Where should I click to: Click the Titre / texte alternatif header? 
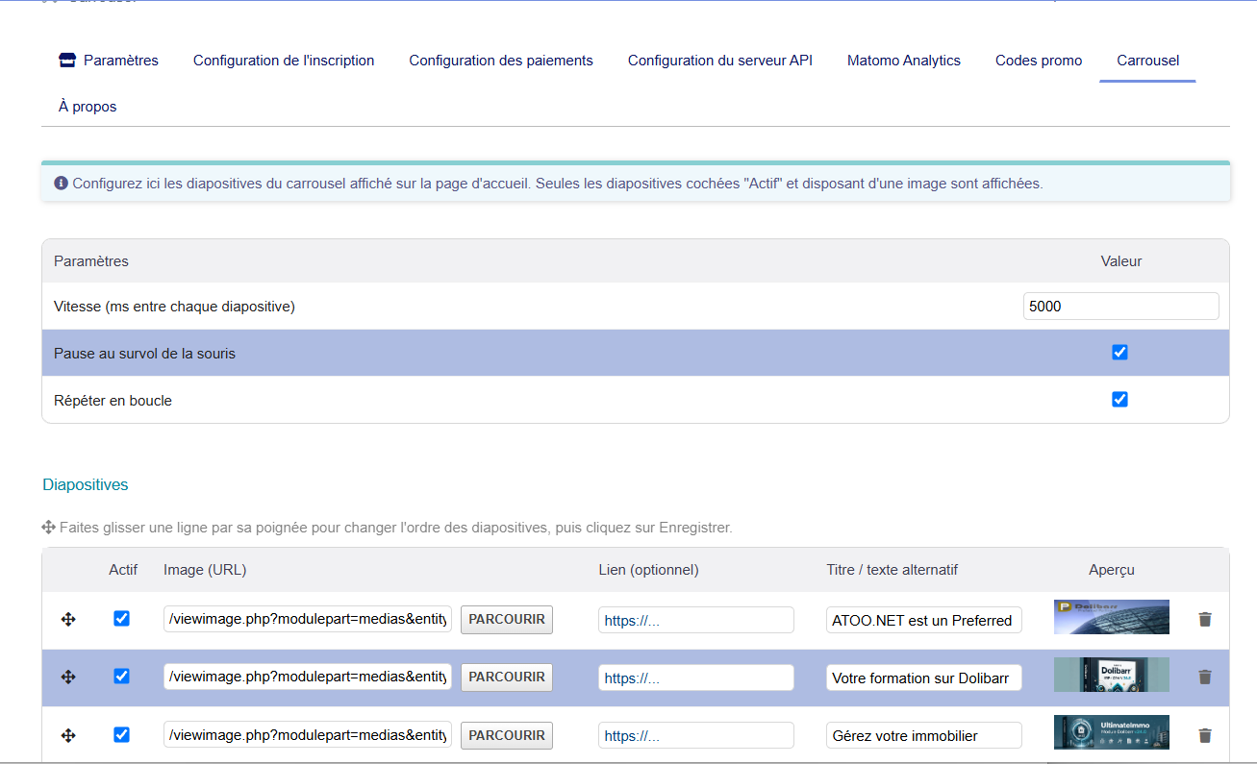[x=892, y=570]
